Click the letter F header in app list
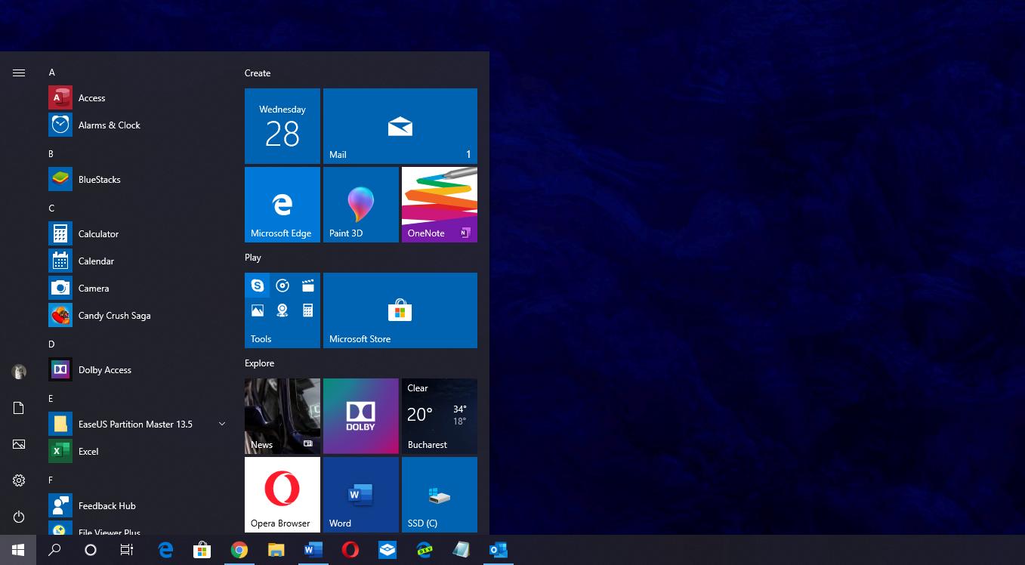This screenshot has height=565, width=1025. pyautogui.click(x=51, y=480)
